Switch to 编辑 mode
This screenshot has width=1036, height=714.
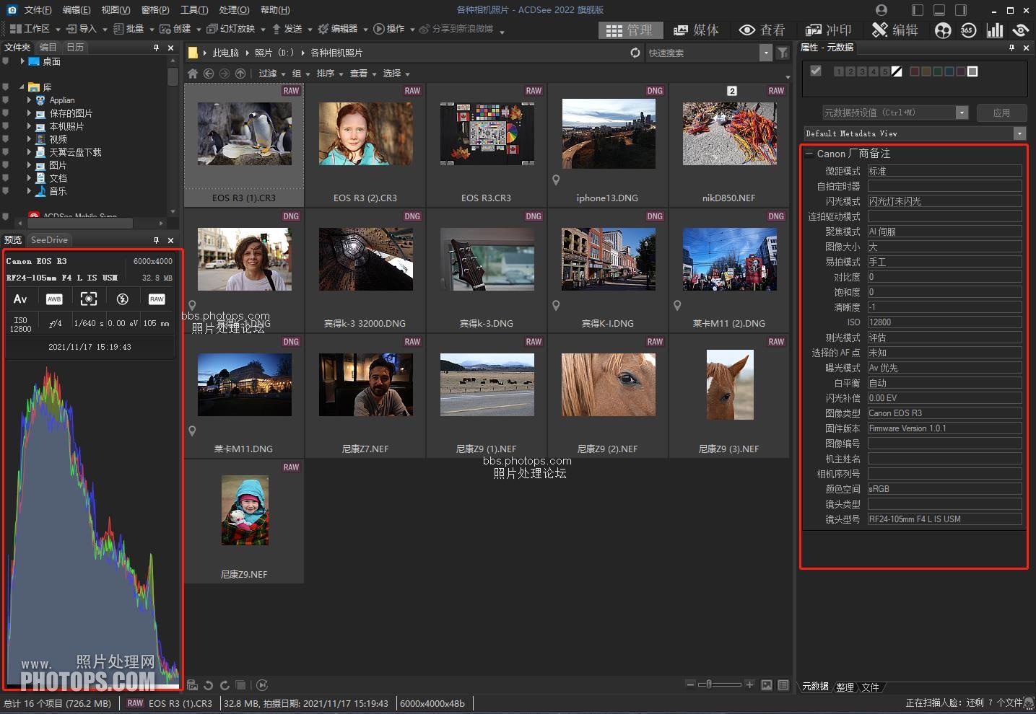tap(894, 30)
